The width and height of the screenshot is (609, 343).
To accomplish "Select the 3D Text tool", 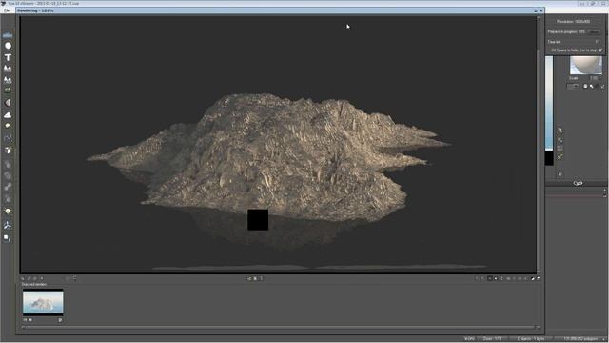I will [8, 57].
